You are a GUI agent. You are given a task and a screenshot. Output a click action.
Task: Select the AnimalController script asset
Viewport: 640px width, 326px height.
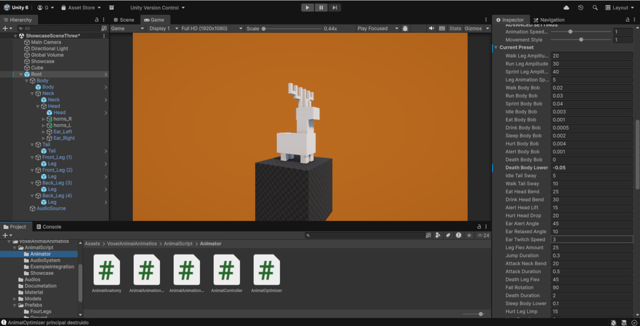pyautogui.click(x=226, y=272)
